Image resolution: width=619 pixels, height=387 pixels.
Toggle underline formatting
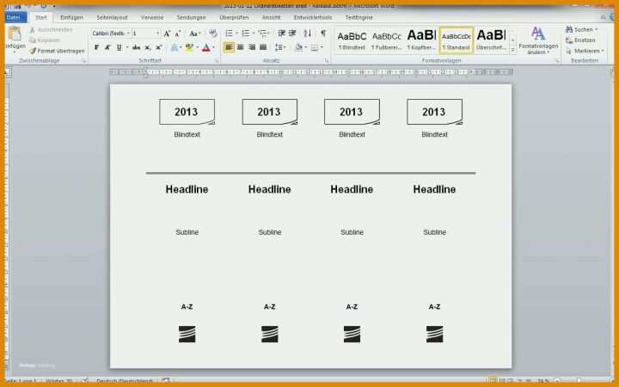[119, 47]
